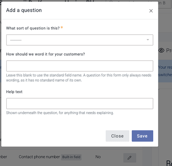The width and height of the screenshot is (172, 166).
Task: Click the hint 'Shown underneath the question'
Action: (60, 113)
